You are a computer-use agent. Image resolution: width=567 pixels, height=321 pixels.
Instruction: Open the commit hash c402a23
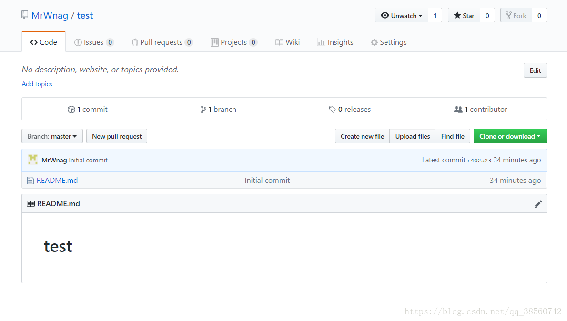pyautogui.click(x=479, y=160)
